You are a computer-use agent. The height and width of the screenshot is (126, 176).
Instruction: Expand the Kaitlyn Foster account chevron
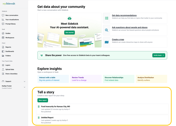click(x=25, y=87)
